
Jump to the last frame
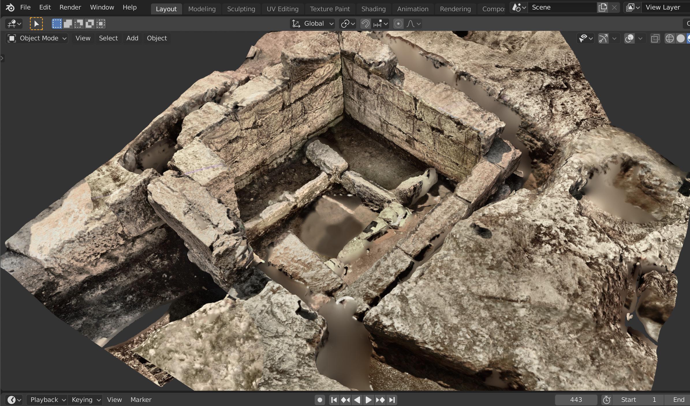392,400
